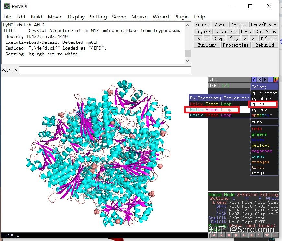Click the L (Label) button for all
Image resolution: width=282 pixels, height=241 pixels.
click(270, 79)
